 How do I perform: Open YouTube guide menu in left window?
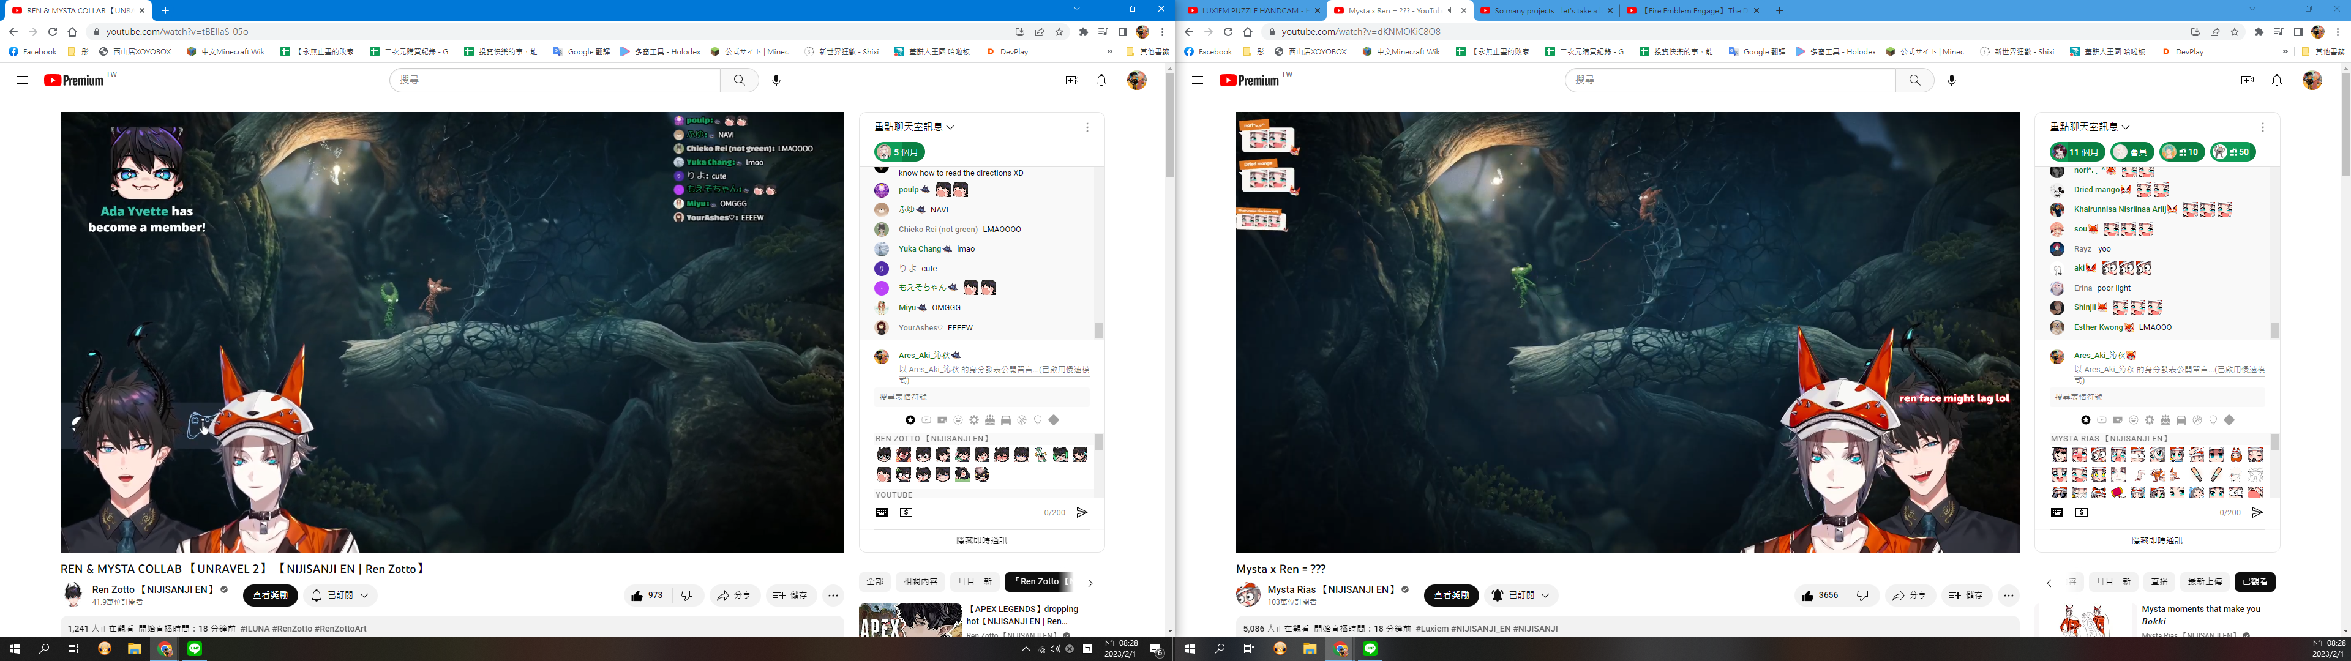pyautogui.click(x=22, y=80)
